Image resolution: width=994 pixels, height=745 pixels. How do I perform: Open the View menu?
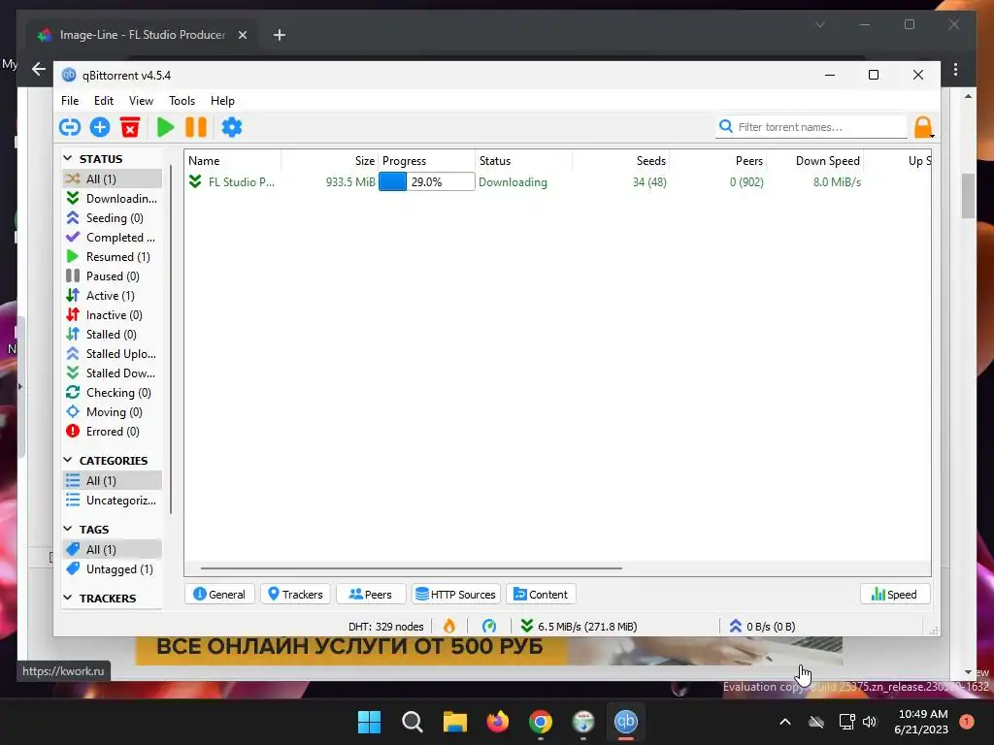[141, 101]
